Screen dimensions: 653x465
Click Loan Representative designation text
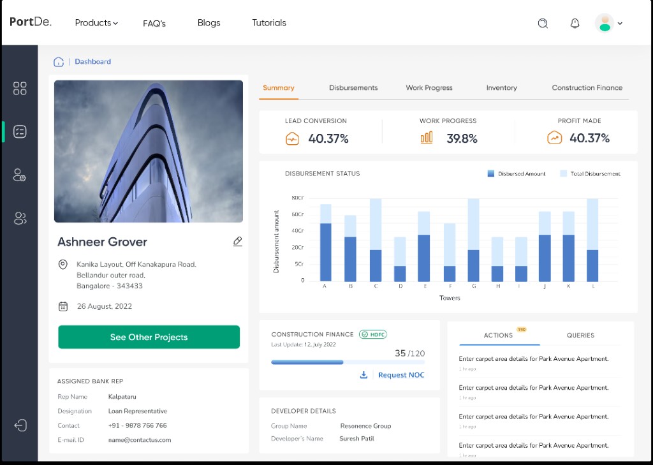click(x=138, y=411)
